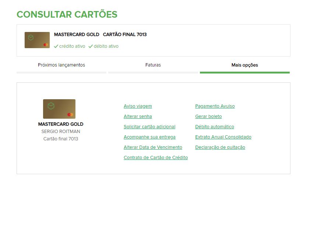Click the header text CARTÃO FINAL 7013
This screenshot has height=226, width=328.
pyautogui.click(x=125, y=35)
